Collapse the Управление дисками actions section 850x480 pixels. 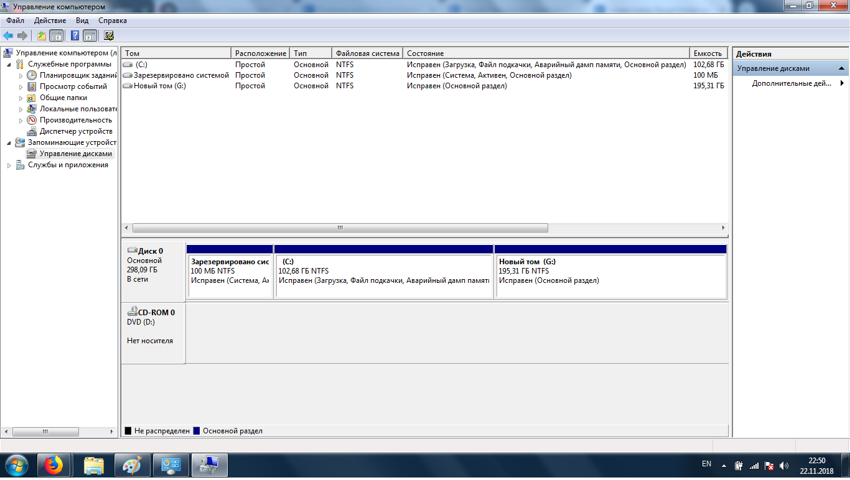pyautogui.click(x=841, y=68)
